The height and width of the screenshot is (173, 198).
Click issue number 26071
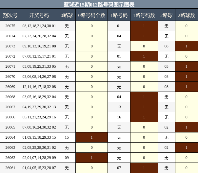(x=10, y=66)
